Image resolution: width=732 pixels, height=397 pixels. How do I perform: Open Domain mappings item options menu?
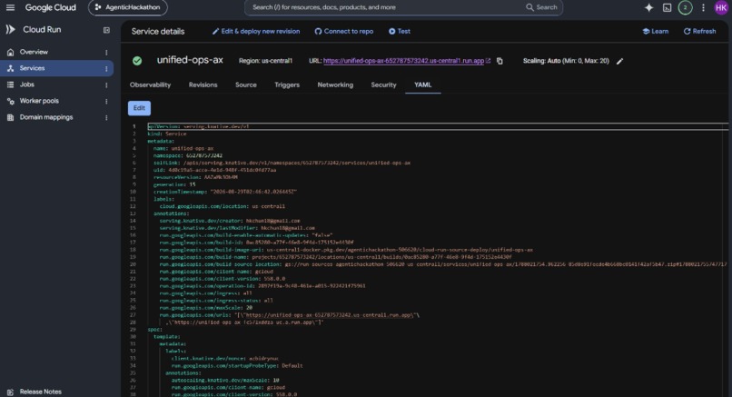(x=106, y=118)
